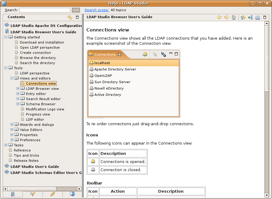Open the Bookmarks tab at bottom
Viewport: 272px width, 199px height.
[72, 194]
